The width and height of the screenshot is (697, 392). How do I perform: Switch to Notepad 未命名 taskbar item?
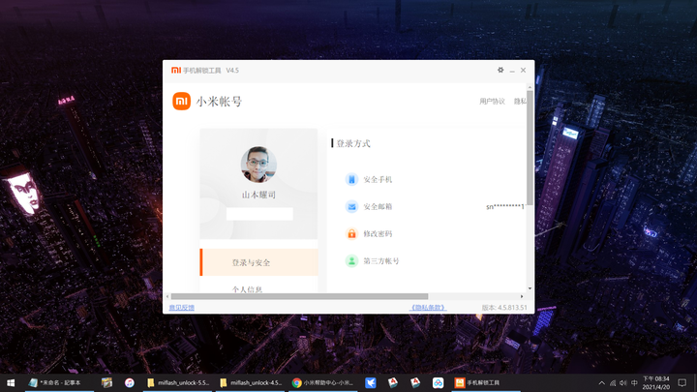(59, 382)
